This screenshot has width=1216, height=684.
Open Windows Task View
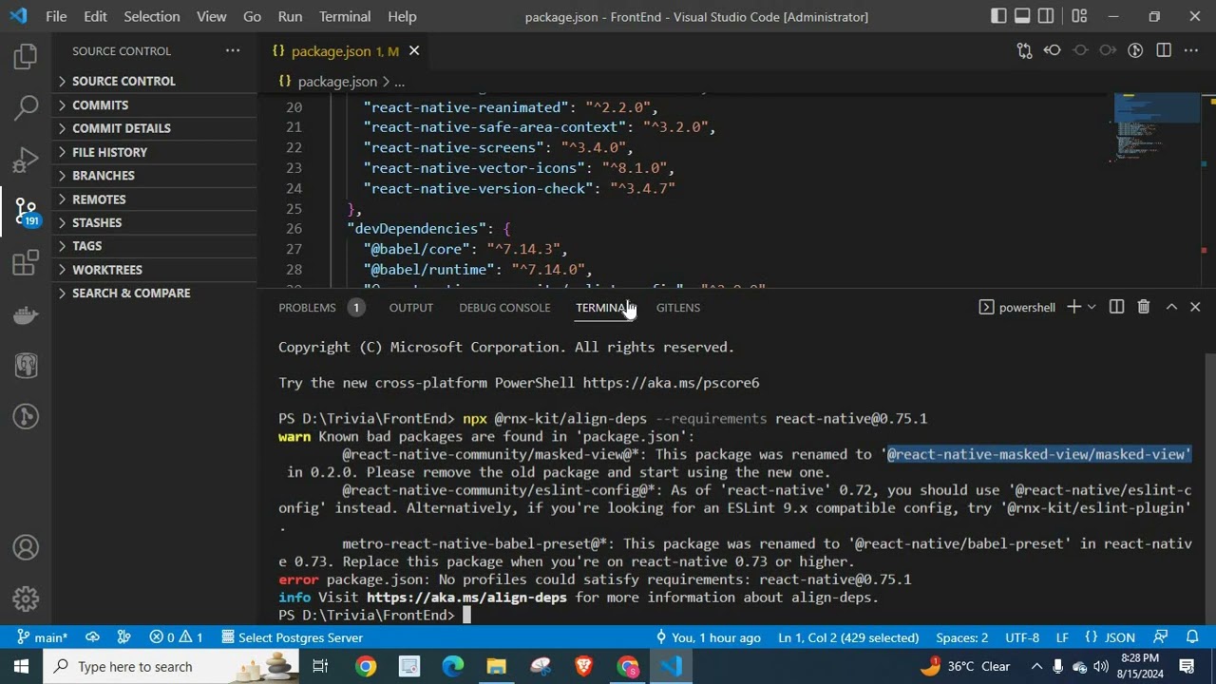coord(320,667)
